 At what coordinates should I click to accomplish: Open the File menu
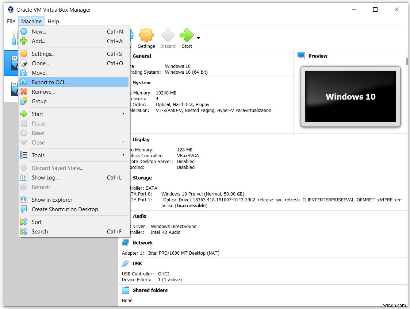11,21
